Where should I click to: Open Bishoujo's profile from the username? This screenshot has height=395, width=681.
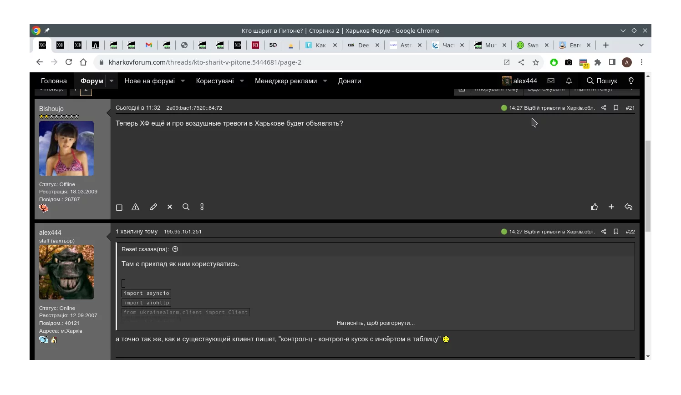(x=51, y=109)
